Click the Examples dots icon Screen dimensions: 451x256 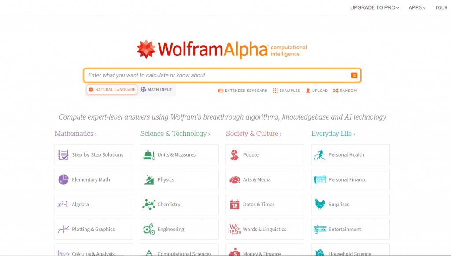tap(275, 91)
